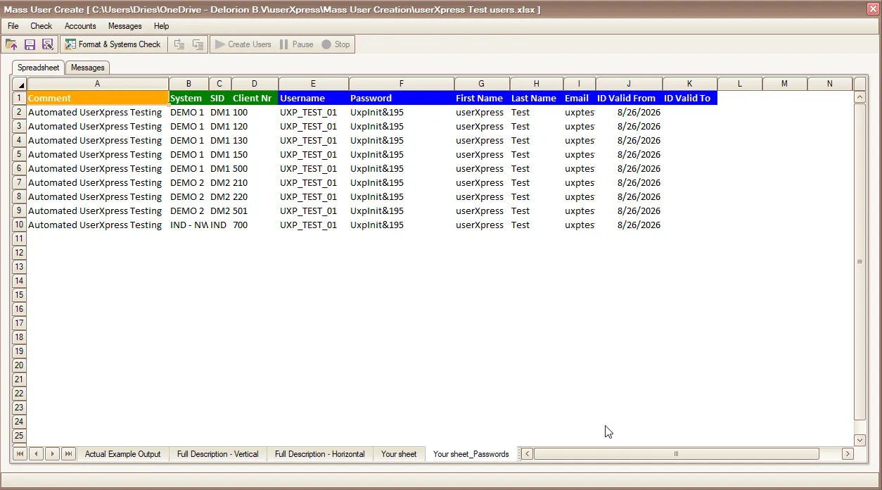Click the Save As icon in toolbar
The width and height of the screenshot is (882, 490).
tap(48, 44)
